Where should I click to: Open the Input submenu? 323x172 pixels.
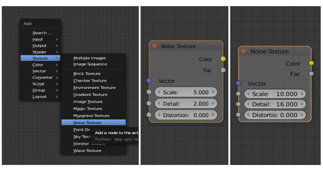(x=40, y=39)
